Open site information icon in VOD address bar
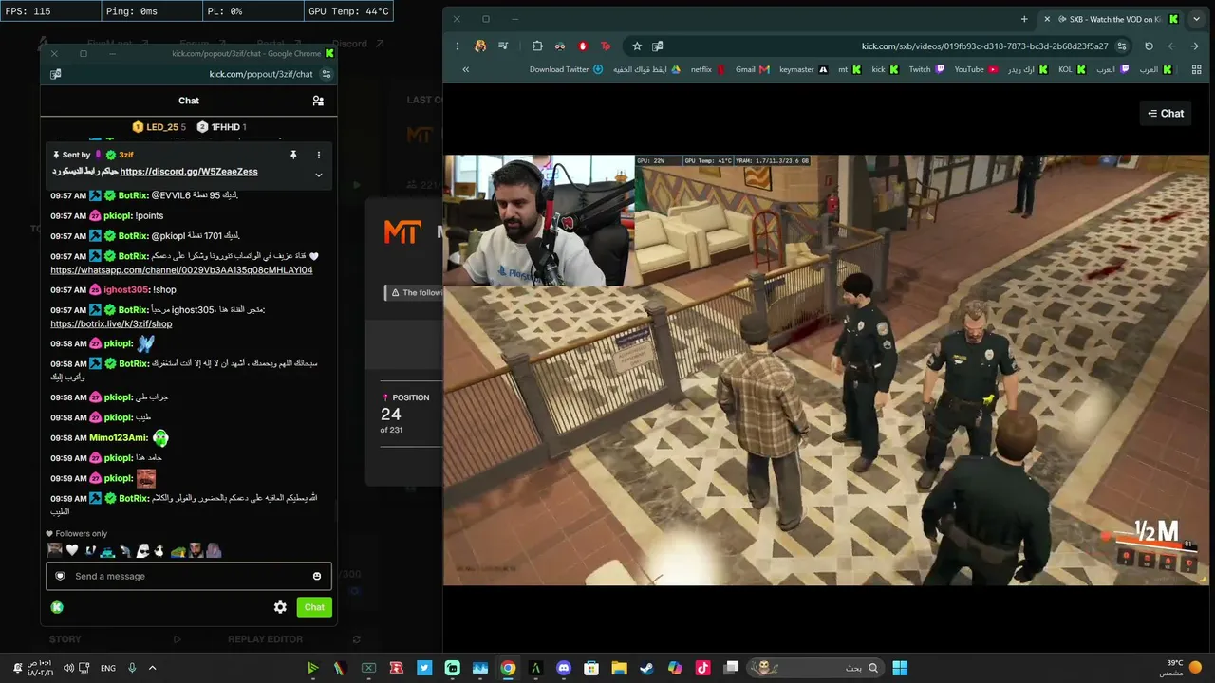 (1122, 46)
